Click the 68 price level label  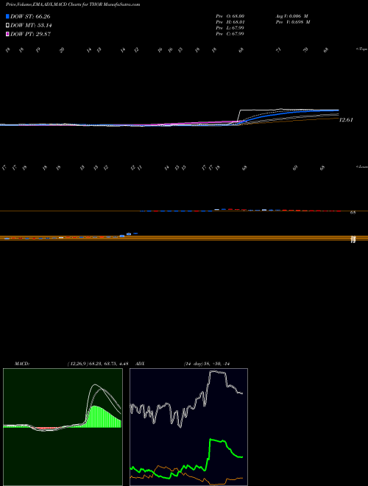coord(353,213)
